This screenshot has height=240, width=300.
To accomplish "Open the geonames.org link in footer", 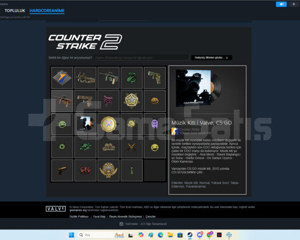I will point(78,210).
